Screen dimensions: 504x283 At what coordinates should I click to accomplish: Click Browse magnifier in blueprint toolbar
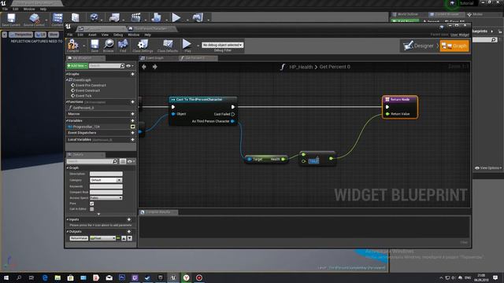click(x=109, y=46)
